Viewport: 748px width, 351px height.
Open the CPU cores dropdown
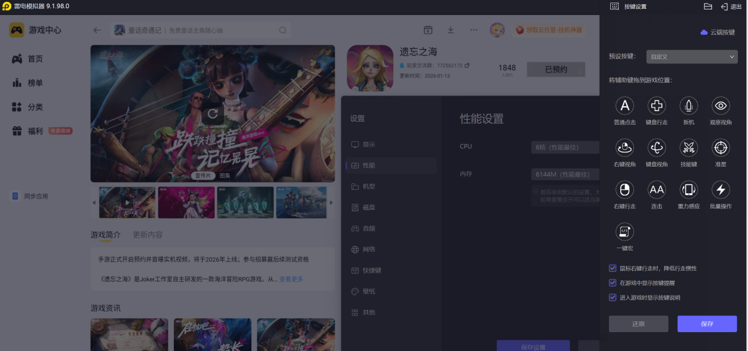click(x=565, y=147)
